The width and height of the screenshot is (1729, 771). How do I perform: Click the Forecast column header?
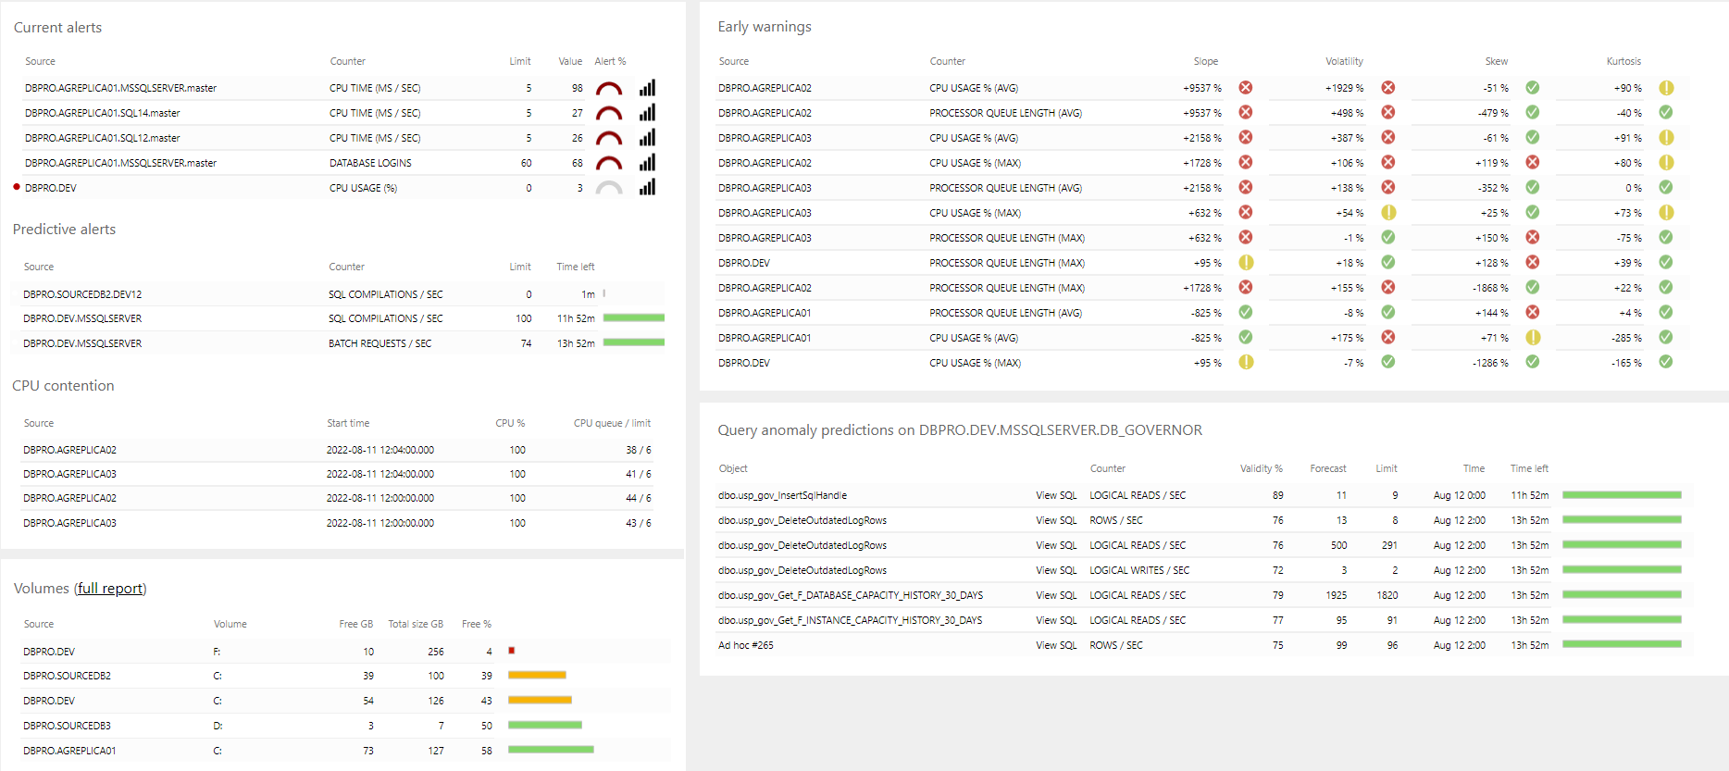click(x=1327, y=468)
